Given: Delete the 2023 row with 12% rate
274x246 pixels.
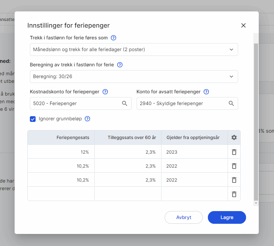Looking at the screenshot, I should tap(234, 152).
